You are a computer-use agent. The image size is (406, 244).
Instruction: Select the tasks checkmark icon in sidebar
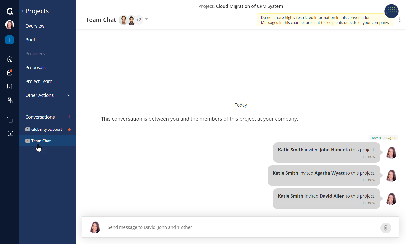click(x=9, y=86)
